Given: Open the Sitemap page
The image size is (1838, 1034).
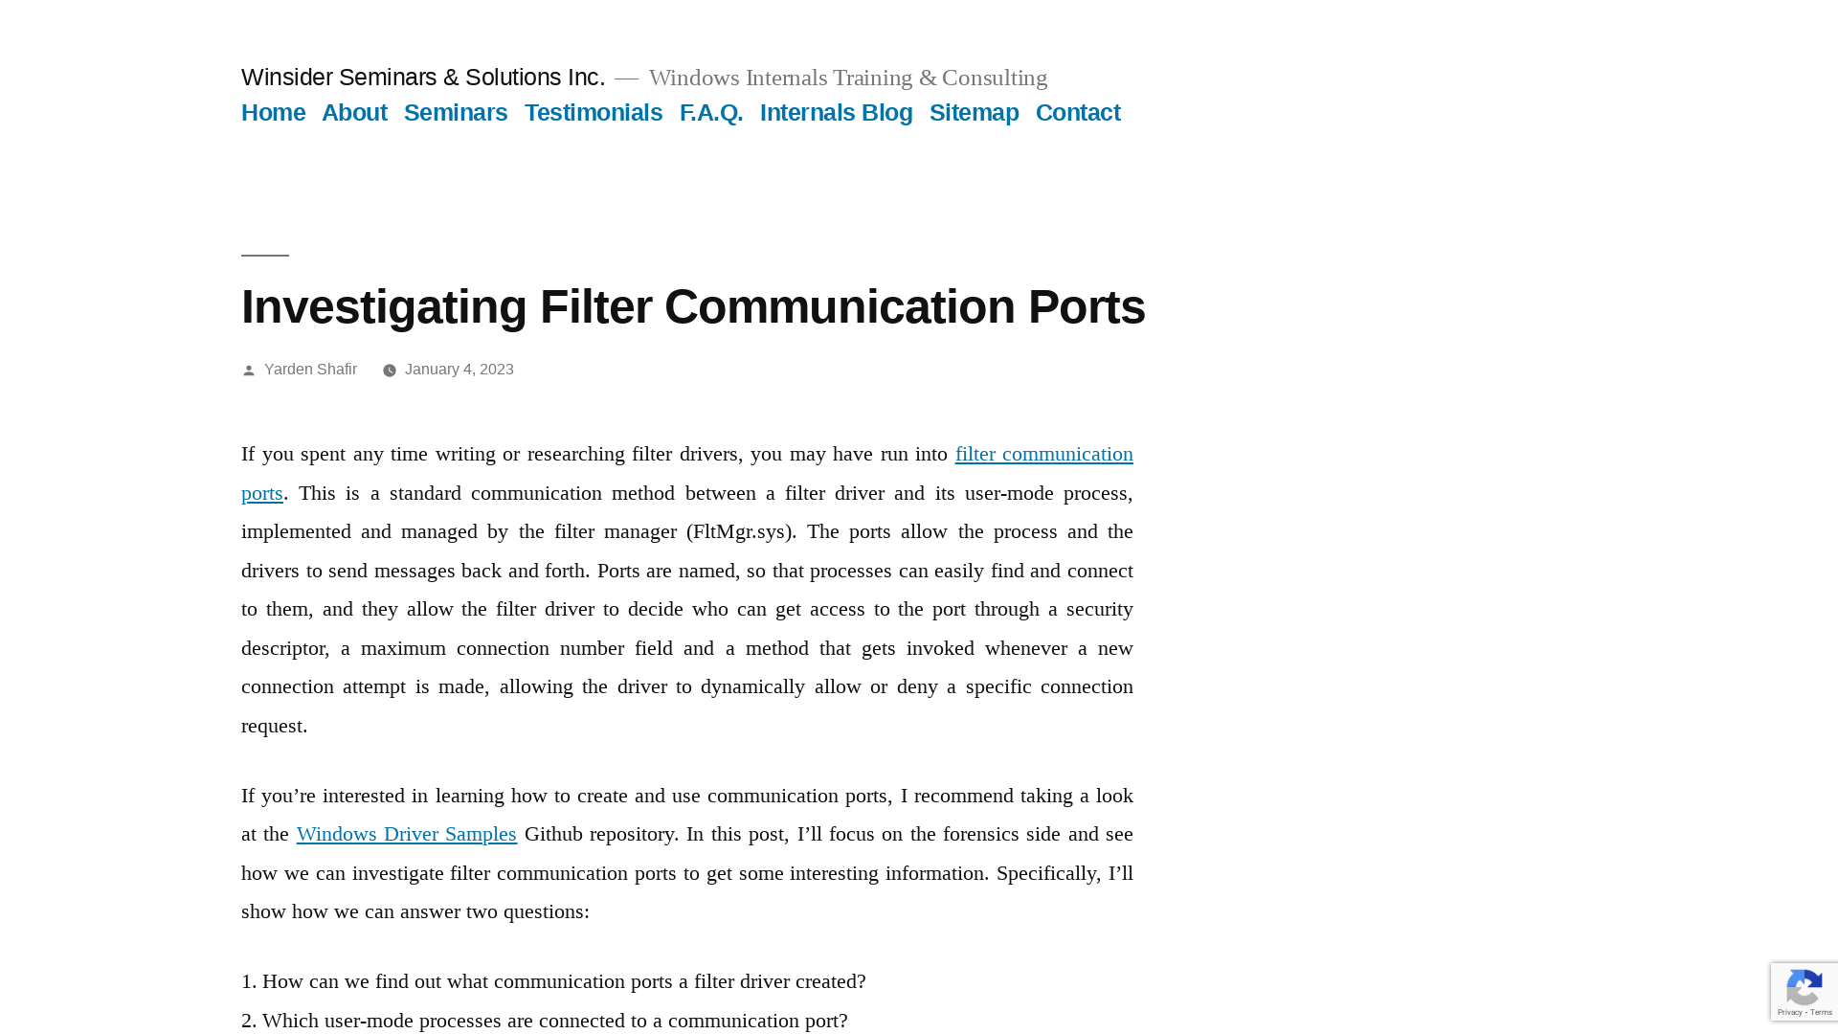Looking at the screenshot, I should (x=975, y=112).
